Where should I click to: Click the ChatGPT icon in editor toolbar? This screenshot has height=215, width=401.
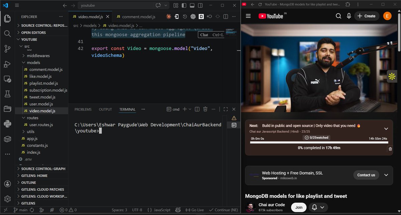coord(193,16)
